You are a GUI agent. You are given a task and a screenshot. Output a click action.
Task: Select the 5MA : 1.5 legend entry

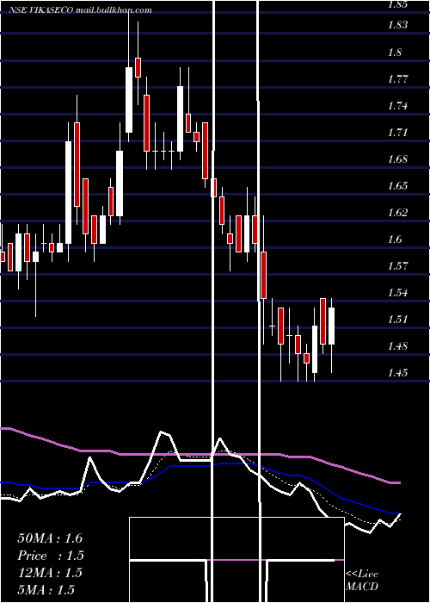pos(46,589)
